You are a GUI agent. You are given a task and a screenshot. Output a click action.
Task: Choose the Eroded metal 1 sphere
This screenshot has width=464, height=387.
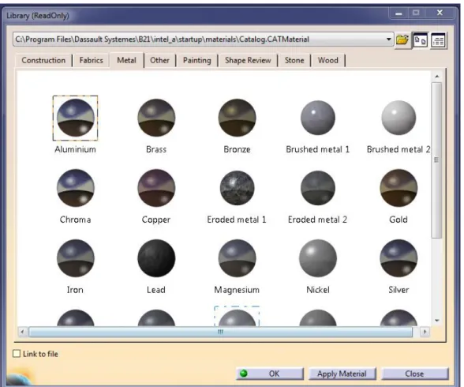(x=237, y=188)
